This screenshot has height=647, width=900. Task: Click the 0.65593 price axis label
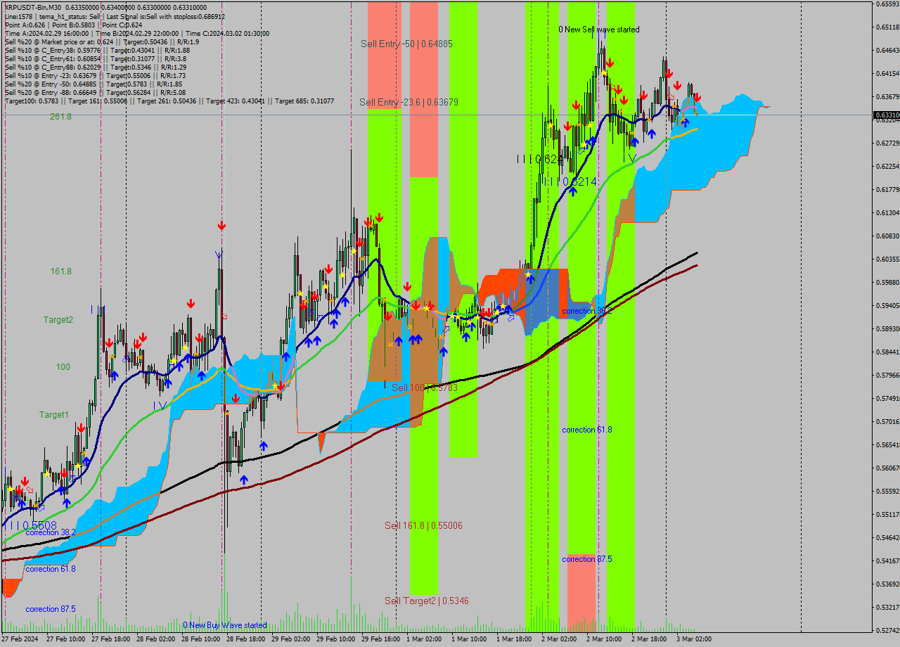tap(888, 4)
